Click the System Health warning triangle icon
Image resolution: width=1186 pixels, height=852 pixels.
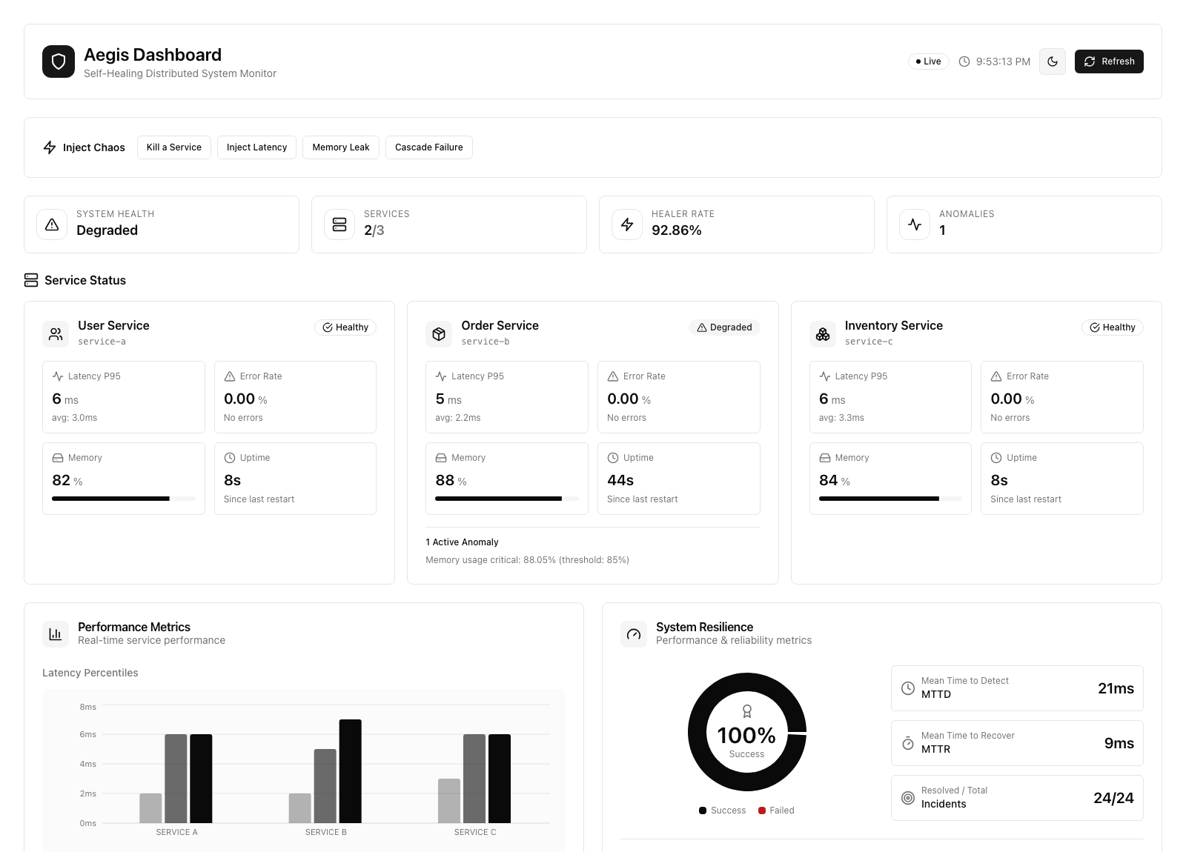52,224
